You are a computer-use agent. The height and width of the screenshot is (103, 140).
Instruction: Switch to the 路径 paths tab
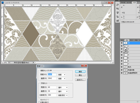[x=131, y=40]
